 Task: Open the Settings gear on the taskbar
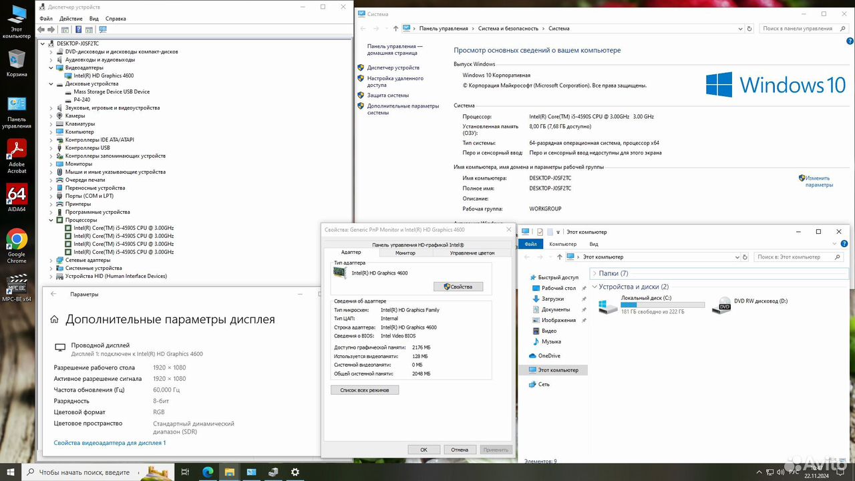point(295,472)
